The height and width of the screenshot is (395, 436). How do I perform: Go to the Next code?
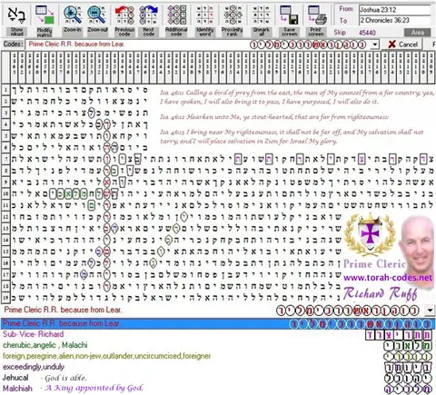click(x=148, y=15)
